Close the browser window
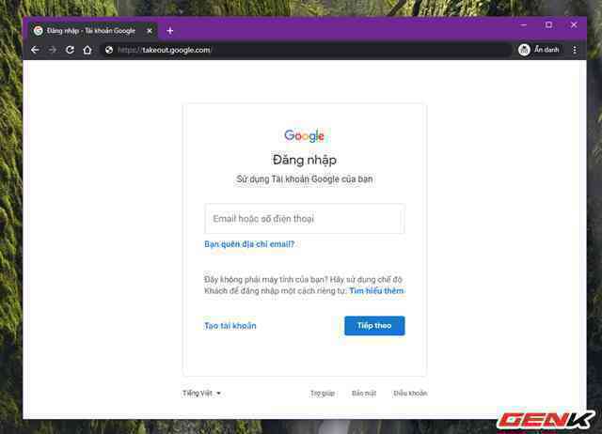602x434 pixels. coord(574,25)
